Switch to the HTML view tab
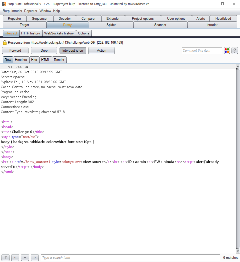Screen dimensions: 240x262 [x=45, y=60]
